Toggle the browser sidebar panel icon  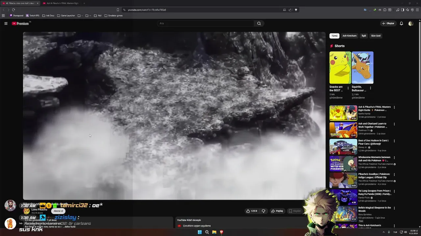(403, 10)
